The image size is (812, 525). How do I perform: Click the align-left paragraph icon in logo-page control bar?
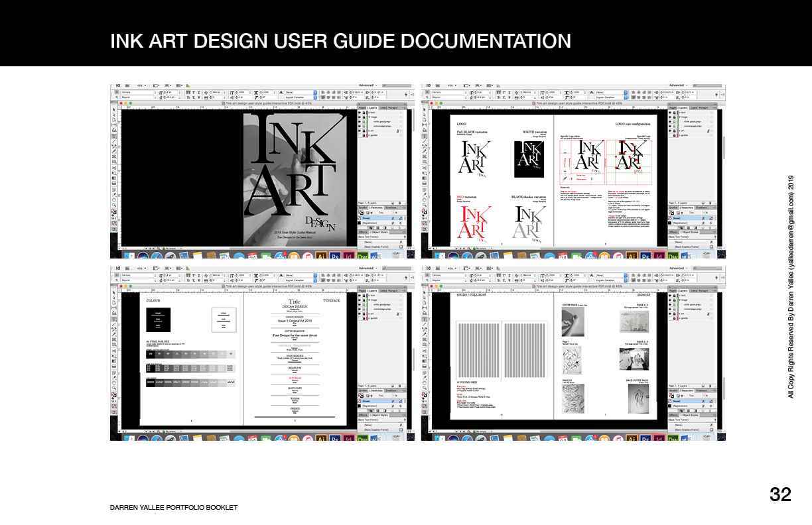[634, 92]
